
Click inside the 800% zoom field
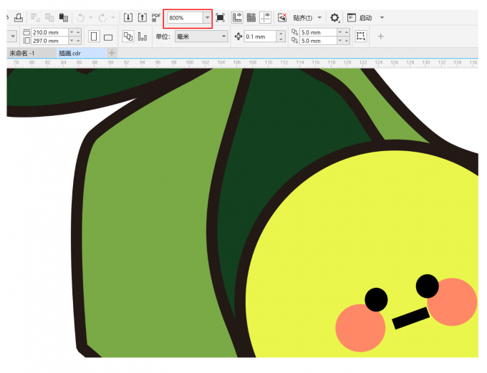185,18
